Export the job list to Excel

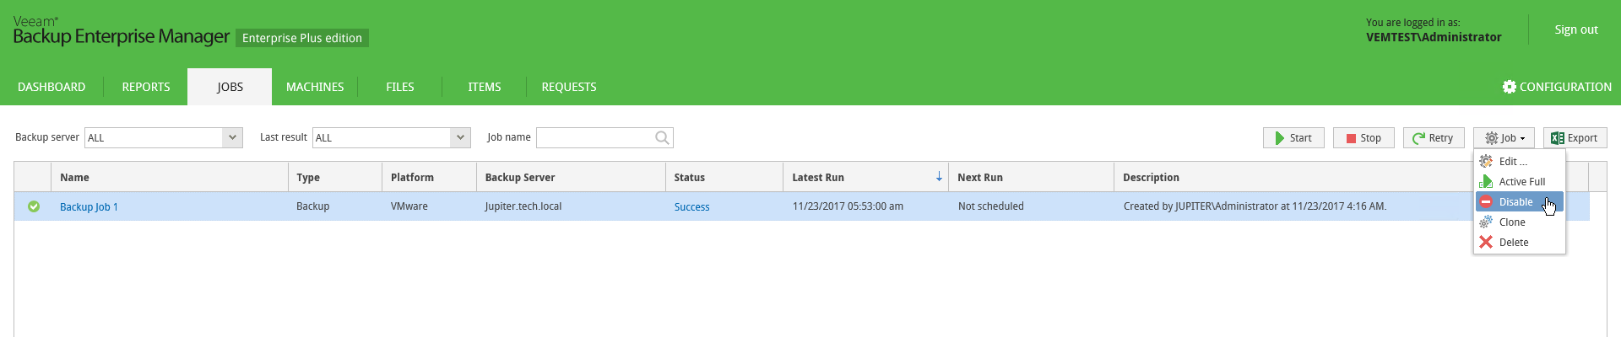1575,138
